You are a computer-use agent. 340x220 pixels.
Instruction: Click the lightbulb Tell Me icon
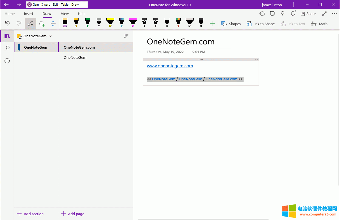(282, 14)
